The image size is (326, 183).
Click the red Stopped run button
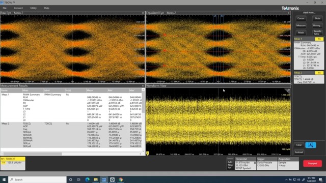click(312, 164)
